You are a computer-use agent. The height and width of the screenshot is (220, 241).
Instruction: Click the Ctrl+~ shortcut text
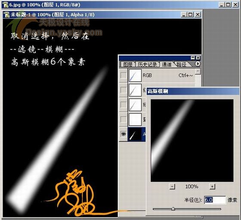[185, 75]
